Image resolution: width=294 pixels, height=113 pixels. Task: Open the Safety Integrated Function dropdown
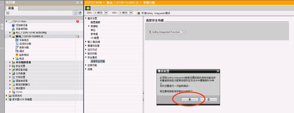click(184, 32)
